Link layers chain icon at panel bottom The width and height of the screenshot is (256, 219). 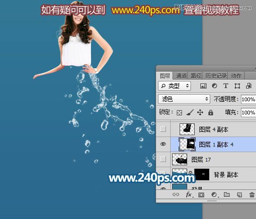coord(176,195)
